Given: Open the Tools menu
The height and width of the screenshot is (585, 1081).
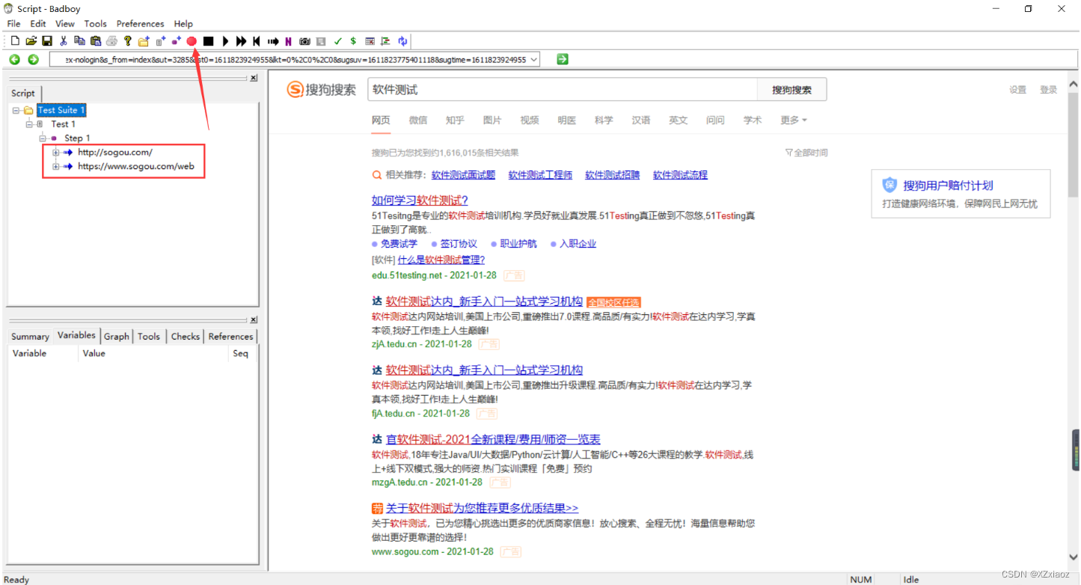Looking at the screenshot, I should click(x=96, y=24).
